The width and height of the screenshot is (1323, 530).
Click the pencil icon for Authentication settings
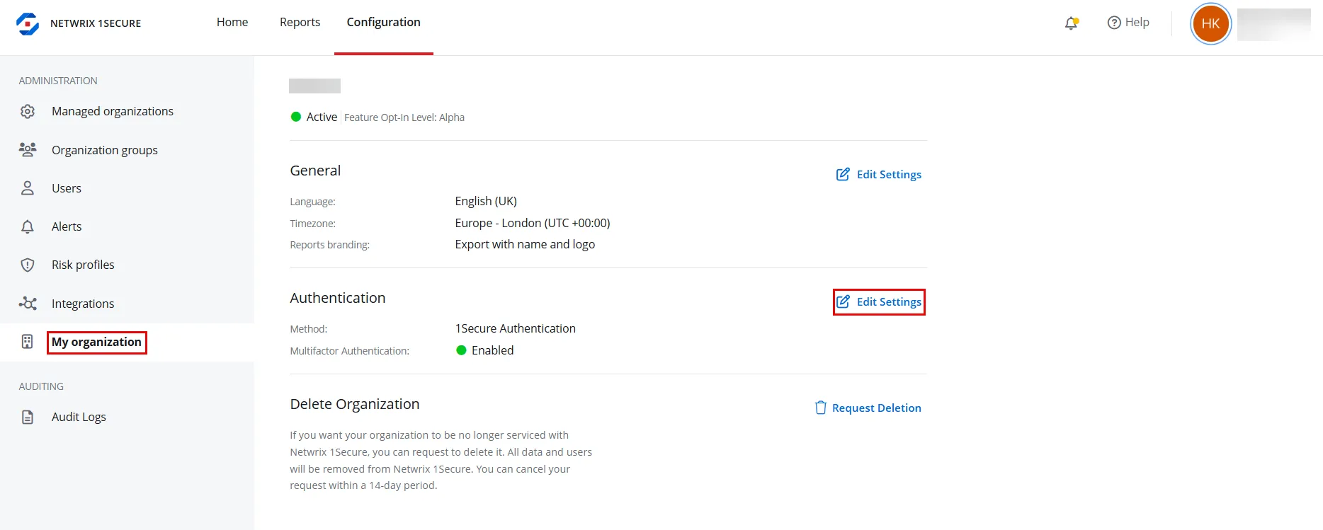pyautogui.click(x=843, y=301)
